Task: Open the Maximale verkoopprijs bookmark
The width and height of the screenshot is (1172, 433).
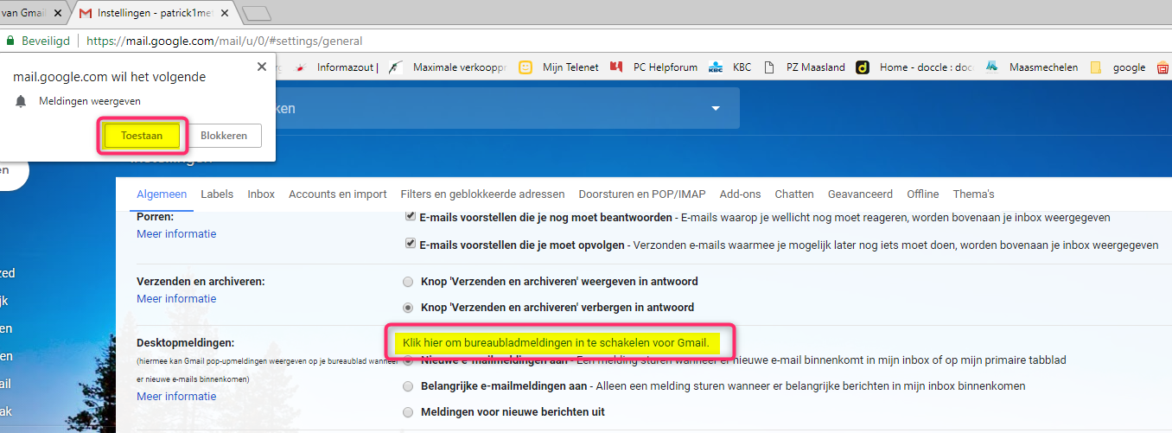Action: tap(448, 67)
